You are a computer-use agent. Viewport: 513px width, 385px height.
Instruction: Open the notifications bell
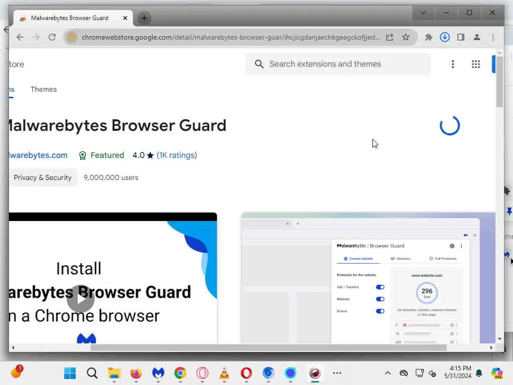coord(479,373)
